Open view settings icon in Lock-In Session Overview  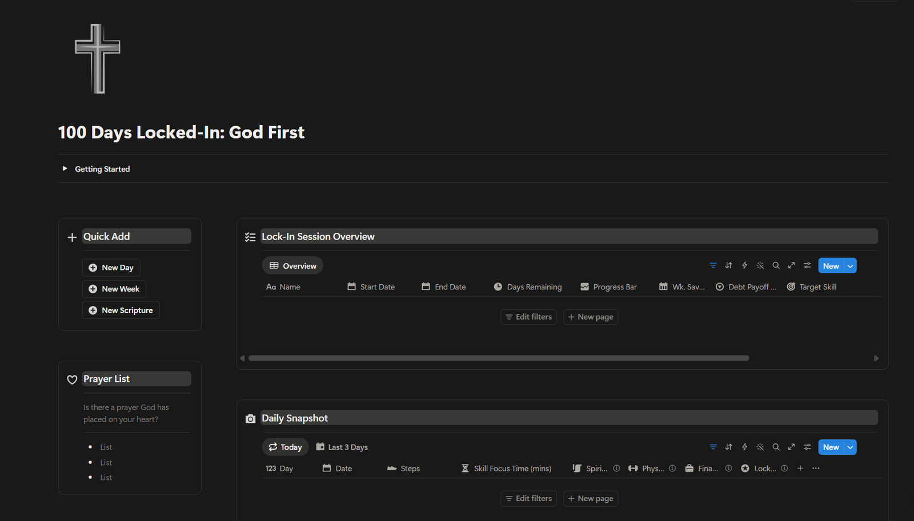[807, 265]
